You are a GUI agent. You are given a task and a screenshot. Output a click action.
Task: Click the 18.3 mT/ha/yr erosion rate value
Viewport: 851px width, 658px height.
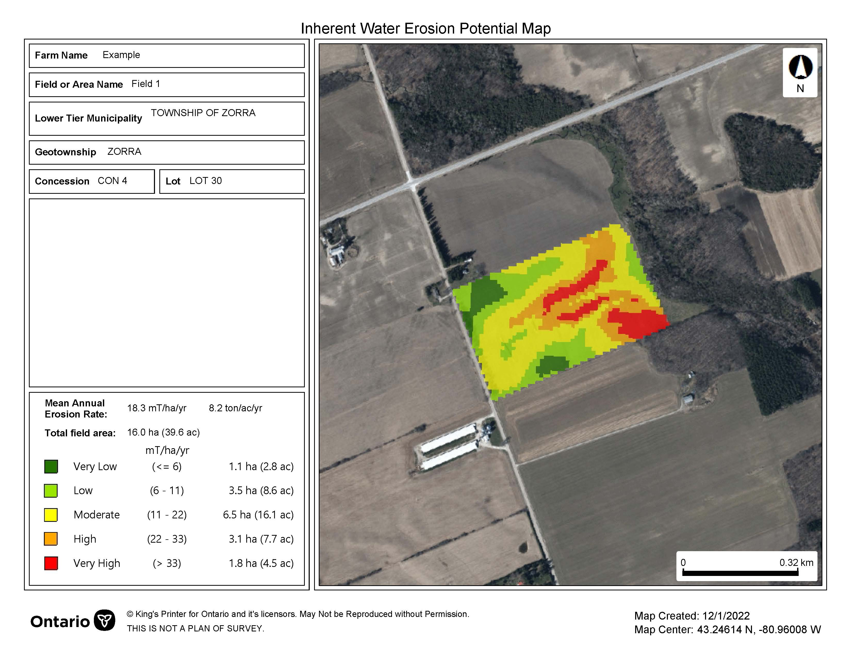pyautogui.click(x=157, y=408)
